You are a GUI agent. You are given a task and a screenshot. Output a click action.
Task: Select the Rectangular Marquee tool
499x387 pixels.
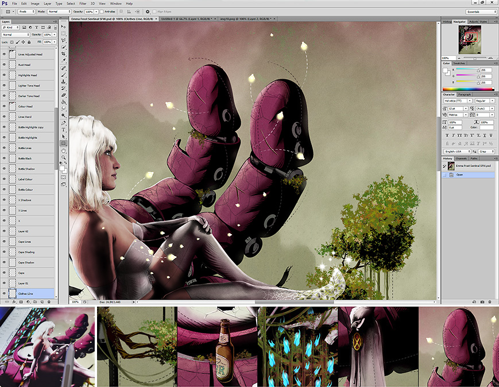coord(63,33)
